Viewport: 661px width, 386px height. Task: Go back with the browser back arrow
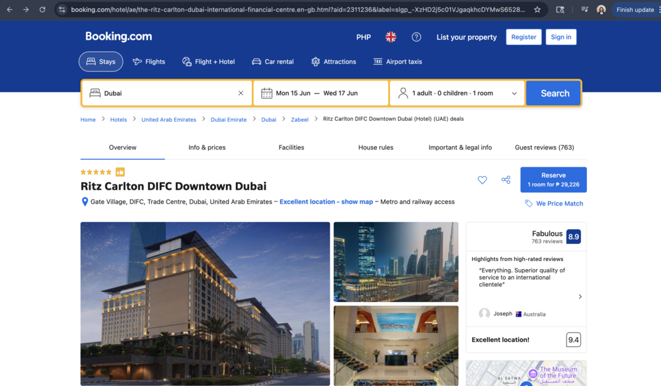coord(10,9)
